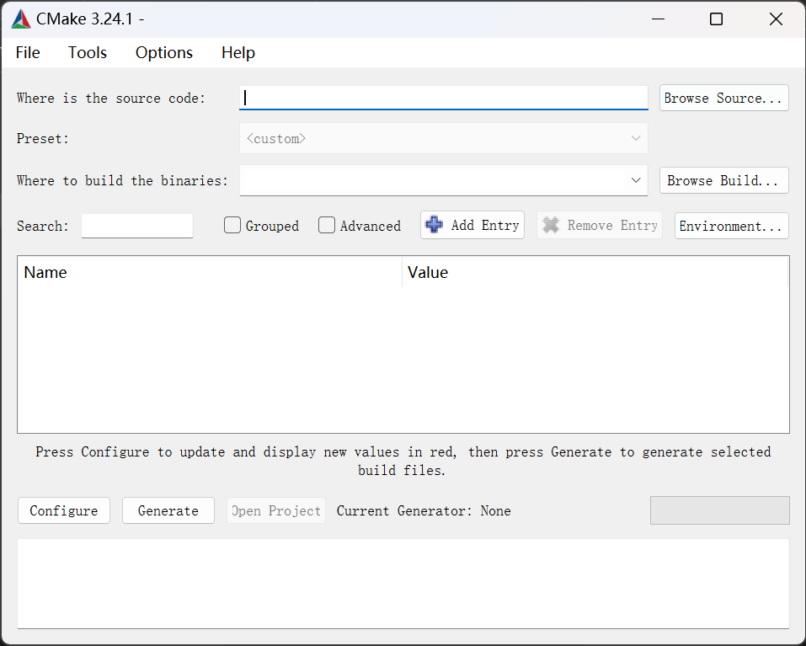This screenshot has height=646, width=806.
Task: Tick the Advanced checkbox
Action: click(x=327, y=226)
